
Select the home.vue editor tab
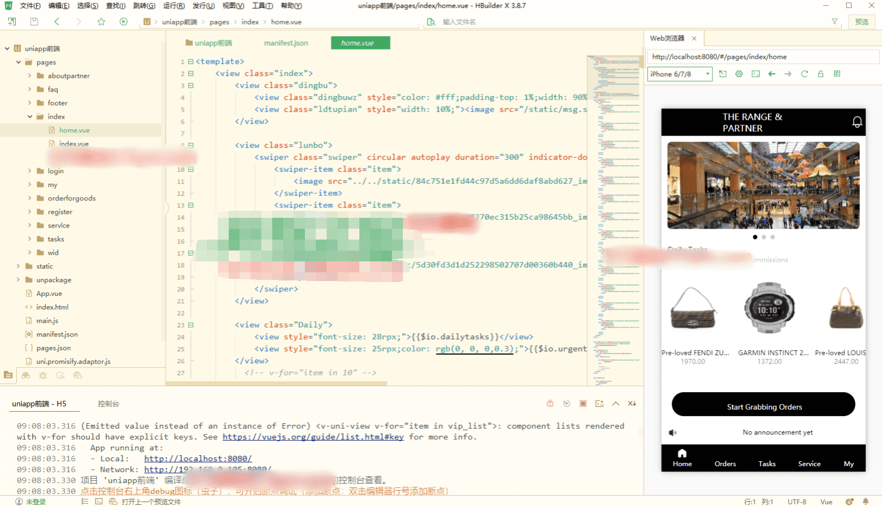click(x=360, y=43)
